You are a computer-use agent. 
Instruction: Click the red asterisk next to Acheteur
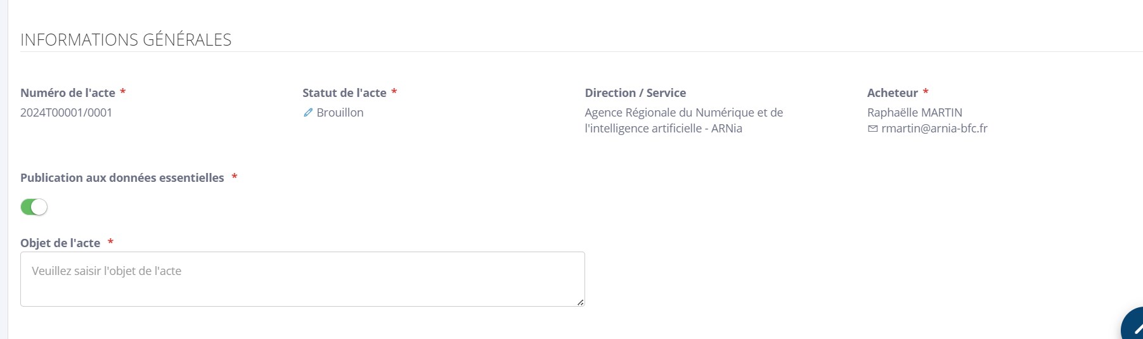(926, 92)
